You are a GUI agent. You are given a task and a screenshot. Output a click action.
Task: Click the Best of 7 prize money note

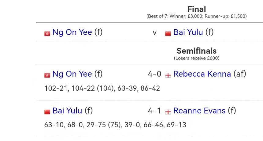(x=197, y=16)
